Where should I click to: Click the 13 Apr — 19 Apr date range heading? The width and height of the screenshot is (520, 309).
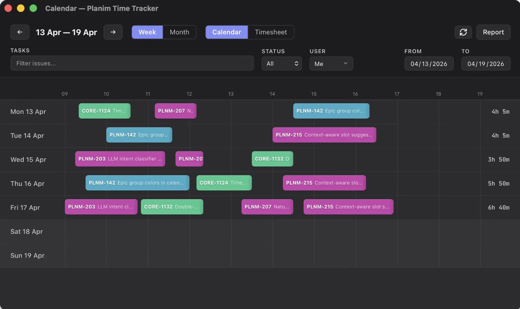[66, 32]
